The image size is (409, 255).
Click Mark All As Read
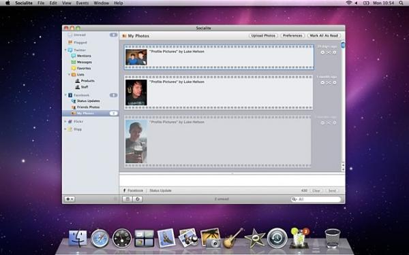(x=324, y=35)
